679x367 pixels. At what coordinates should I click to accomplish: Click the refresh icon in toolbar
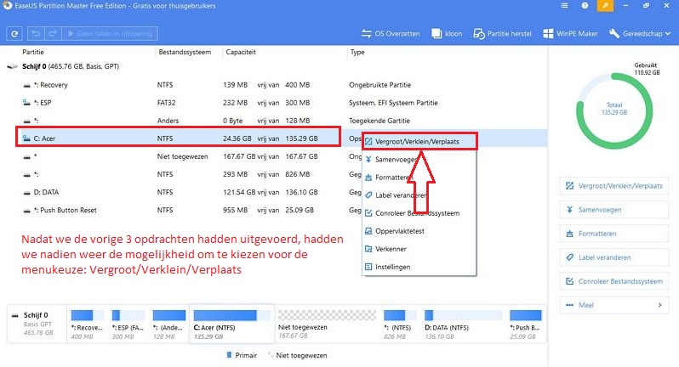[x=14, y=33]
